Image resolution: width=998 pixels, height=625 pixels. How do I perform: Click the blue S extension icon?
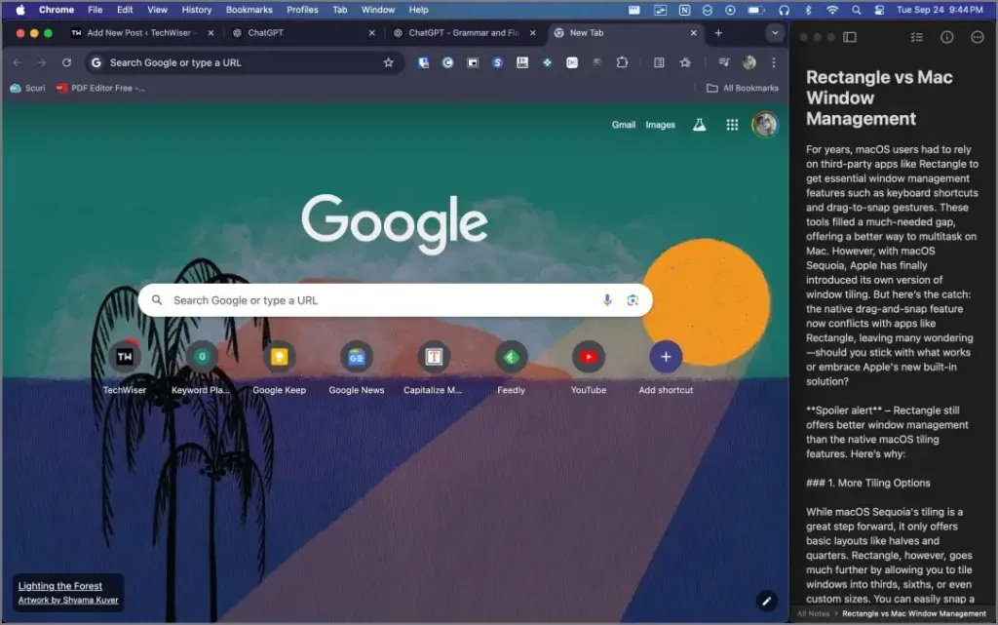[497, 62]
